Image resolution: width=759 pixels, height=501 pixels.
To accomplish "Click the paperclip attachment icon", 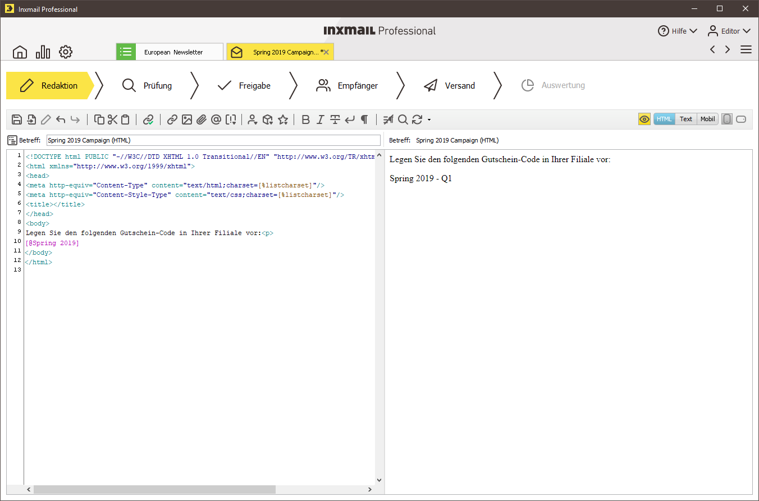I will tap(202, 119).
